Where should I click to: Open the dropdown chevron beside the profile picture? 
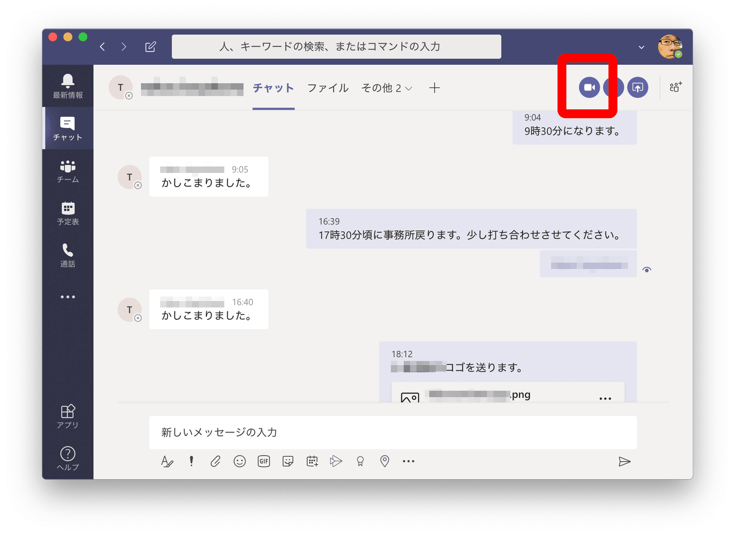(x=641, y=48)
